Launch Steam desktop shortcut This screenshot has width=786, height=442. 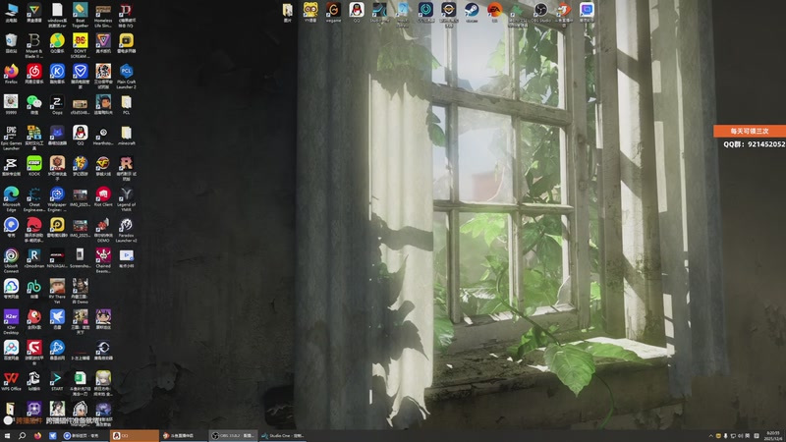click(x=472, y=12)
